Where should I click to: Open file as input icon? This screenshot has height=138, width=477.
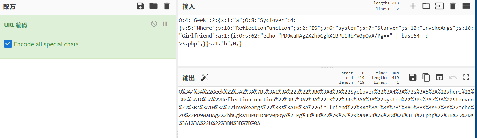pyautogui.click(x=439, y=6)
